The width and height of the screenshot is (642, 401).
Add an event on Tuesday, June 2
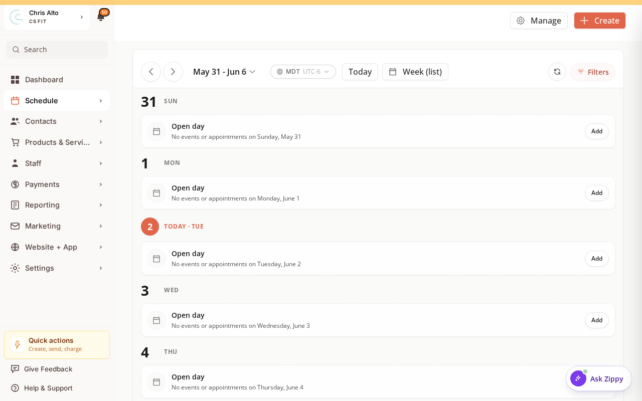point(597,259)
